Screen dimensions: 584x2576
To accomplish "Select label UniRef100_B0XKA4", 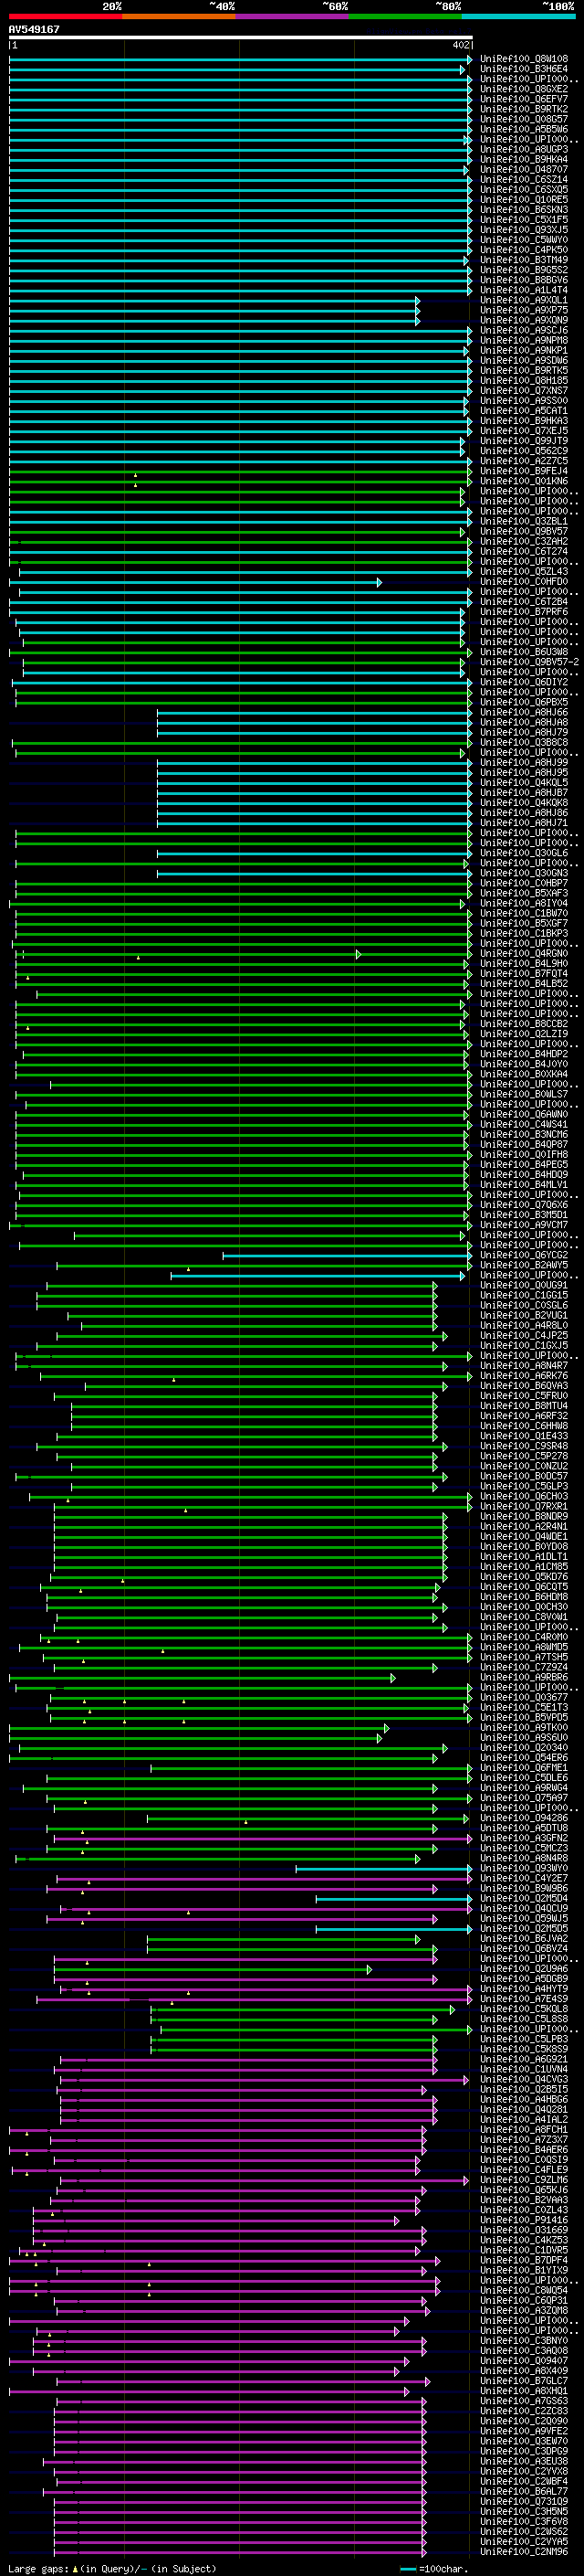I will (523, 1074).
